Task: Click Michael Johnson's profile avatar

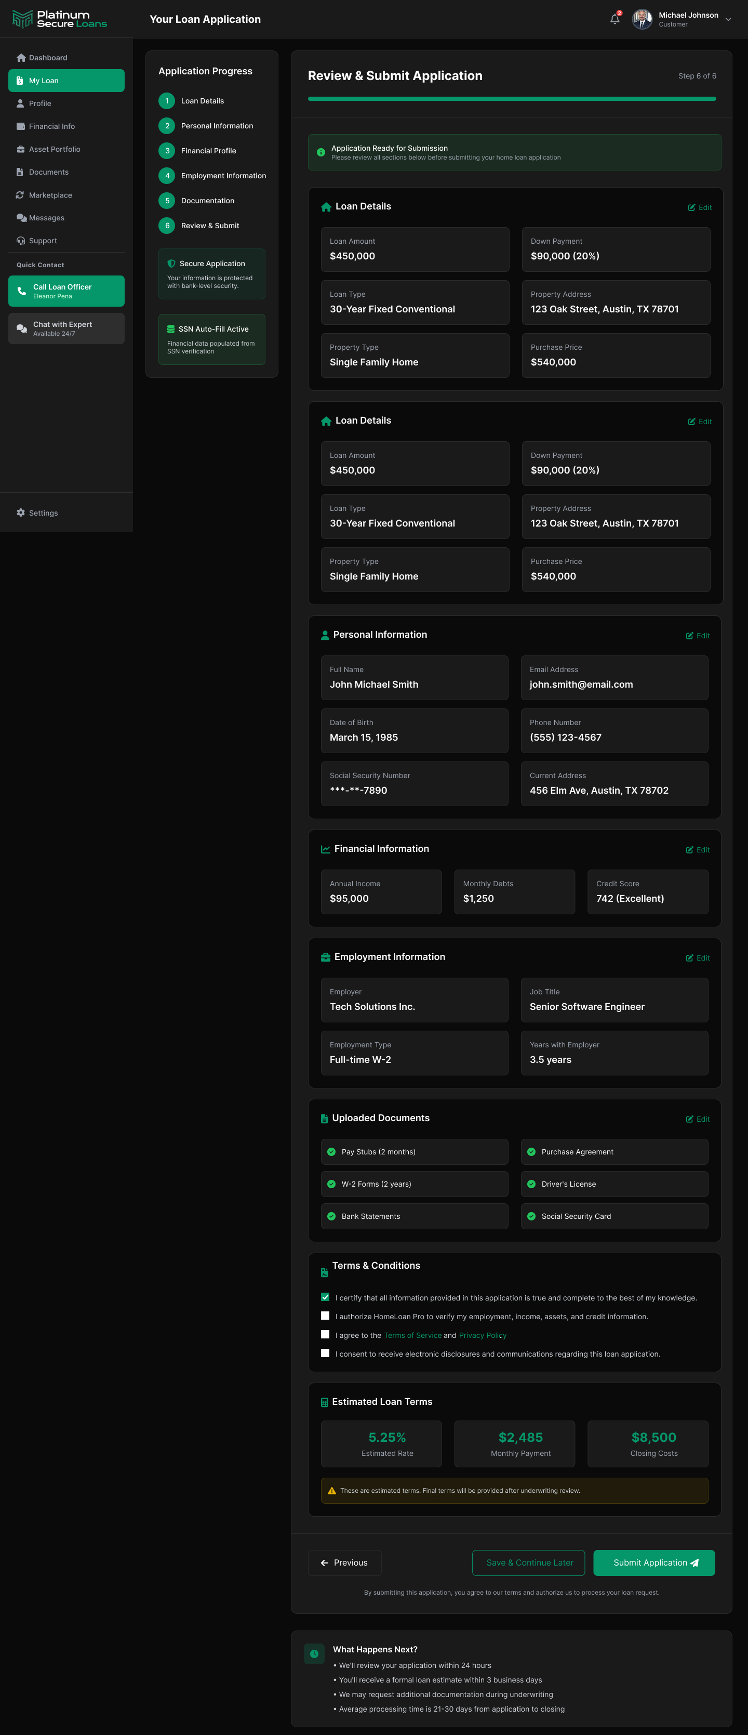Action: point(643,19)
